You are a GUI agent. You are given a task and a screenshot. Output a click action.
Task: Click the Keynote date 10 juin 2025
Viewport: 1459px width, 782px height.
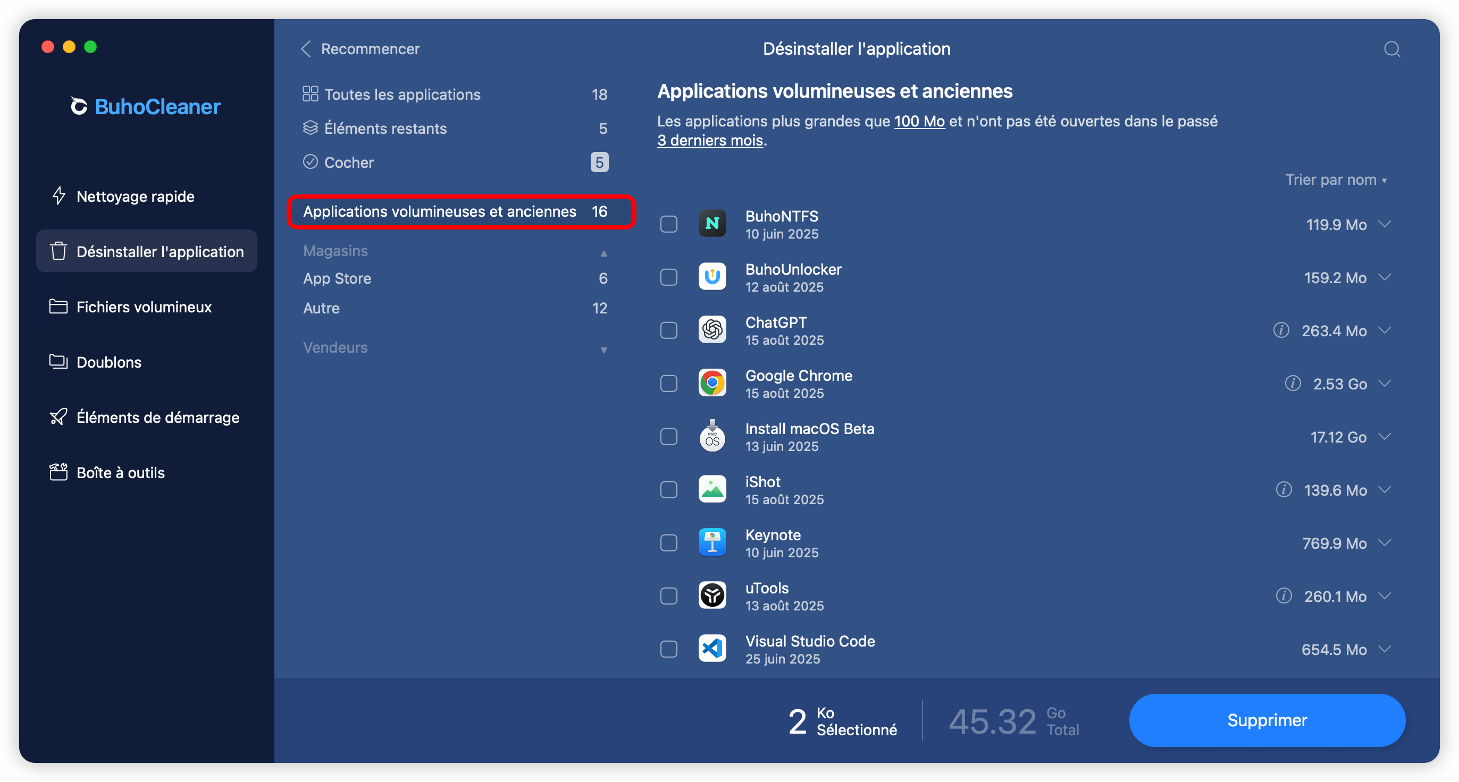coord(782,552)
